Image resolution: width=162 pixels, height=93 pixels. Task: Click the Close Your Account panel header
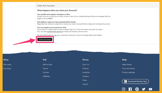coord(97,6)
